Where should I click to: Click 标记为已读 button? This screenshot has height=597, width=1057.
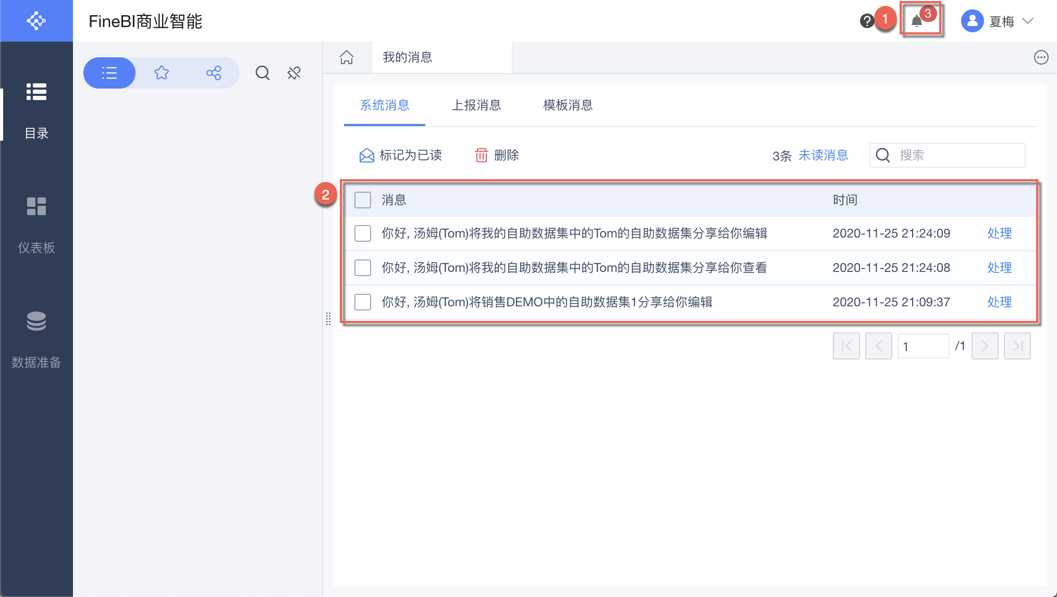click(400, 155)
